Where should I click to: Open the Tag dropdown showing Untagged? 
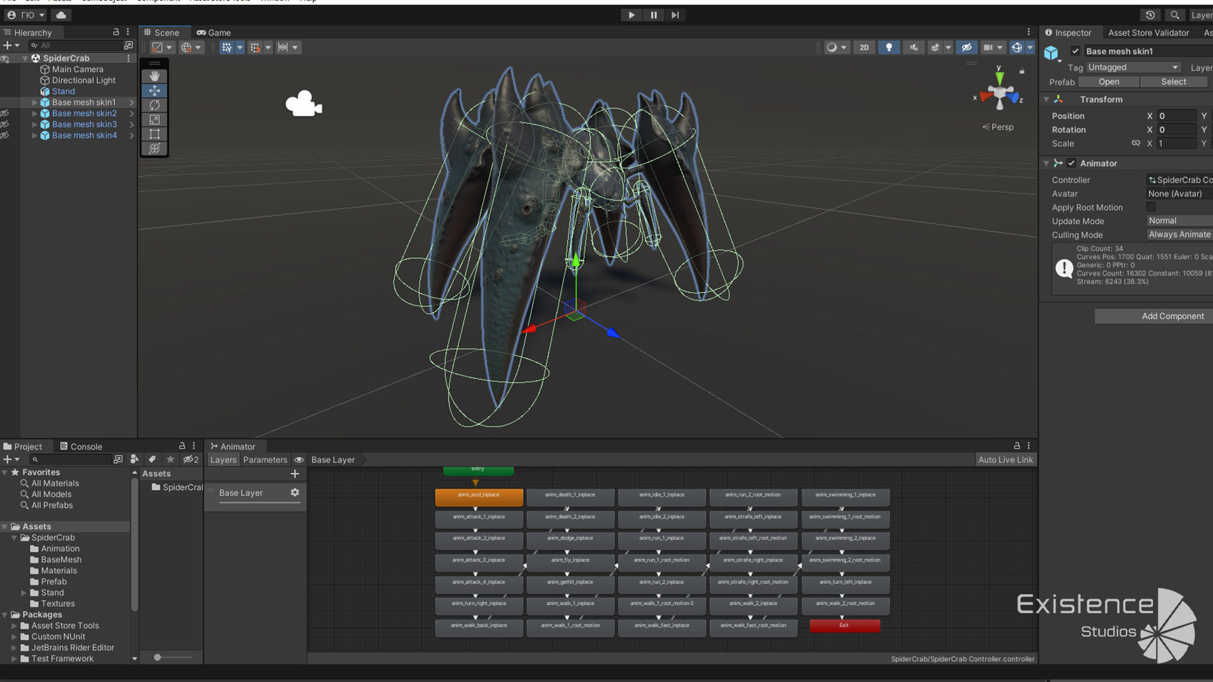(1133, 68)
